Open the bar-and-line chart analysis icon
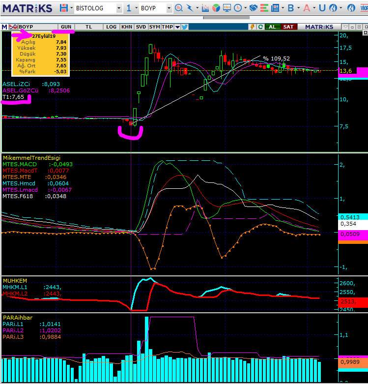 205,8
